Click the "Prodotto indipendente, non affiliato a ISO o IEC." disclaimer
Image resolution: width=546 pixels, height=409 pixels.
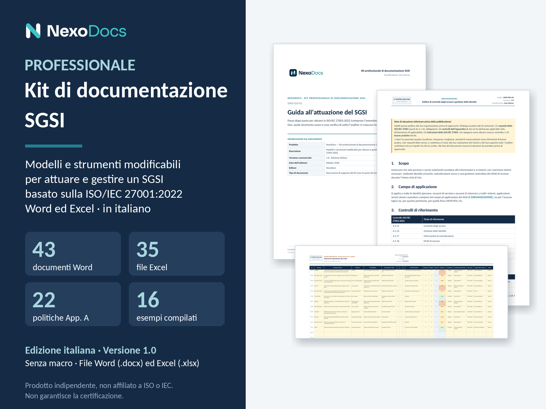(99, 386)
